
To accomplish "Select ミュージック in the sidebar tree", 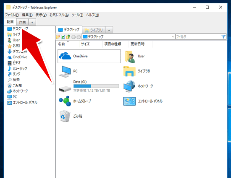I will coord(18,68).
